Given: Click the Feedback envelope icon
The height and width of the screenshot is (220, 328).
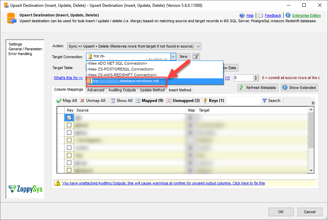Looking at the screenshot, I should (x=260, y=15).
